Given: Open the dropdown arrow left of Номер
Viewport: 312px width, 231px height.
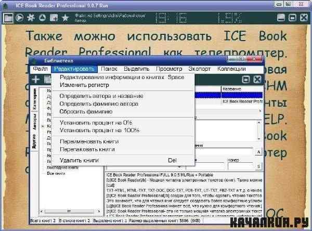Looking at the screenshot, I should tap(180, 167).
